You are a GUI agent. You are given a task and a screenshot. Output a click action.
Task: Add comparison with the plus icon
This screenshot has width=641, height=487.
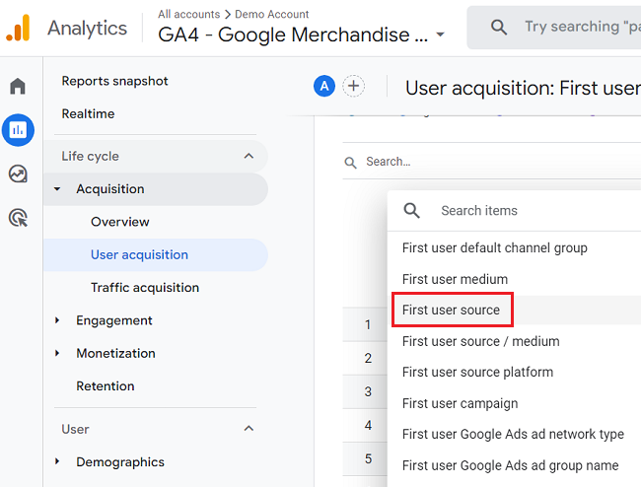354,86
